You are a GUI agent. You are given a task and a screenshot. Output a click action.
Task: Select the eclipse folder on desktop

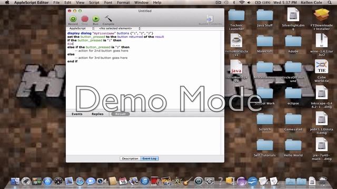click(x=293, y=96)
